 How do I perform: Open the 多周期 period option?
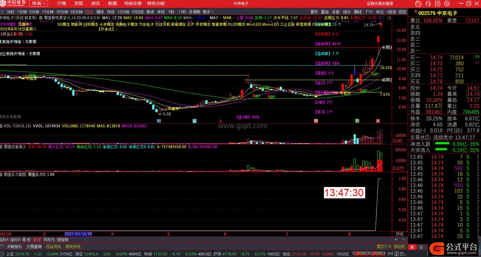point(194,12)
